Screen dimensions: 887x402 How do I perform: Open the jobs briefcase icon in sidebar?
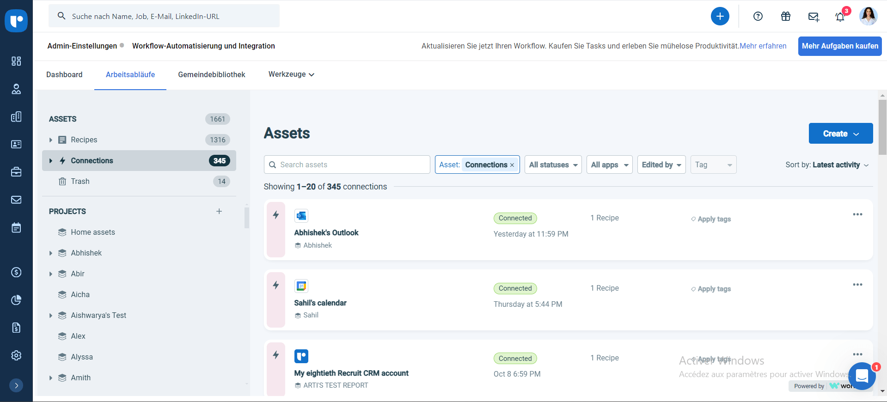click(16, 172)
